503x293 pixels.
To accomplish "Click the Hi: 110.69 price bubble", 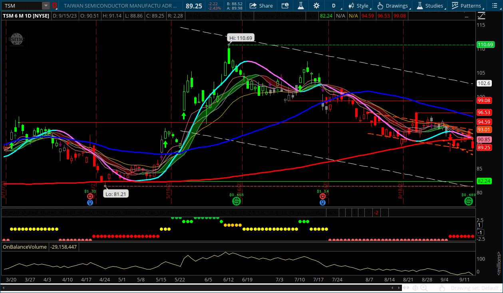I will pyautogui.click(x=241, y=38).
